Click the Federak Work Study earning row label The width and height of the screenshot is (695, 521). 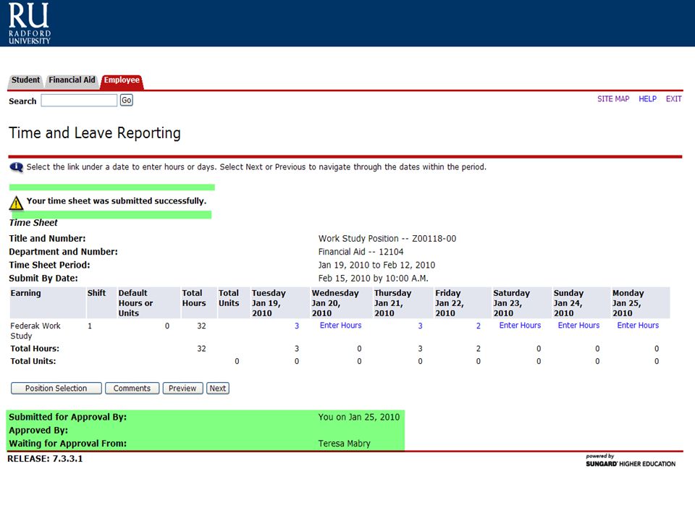[x=35, y=331]
